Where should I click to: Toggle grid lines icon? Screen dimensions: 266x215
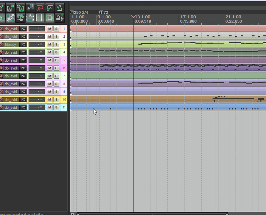40,18
